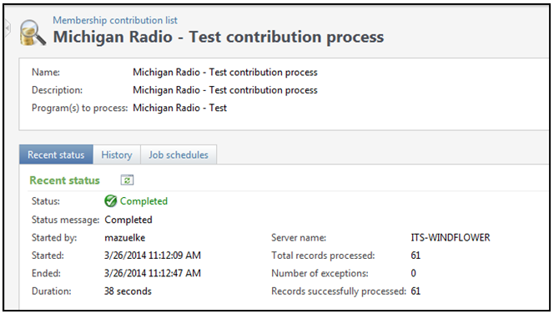Open the Membership contribution list link

[x=115, y=21]
